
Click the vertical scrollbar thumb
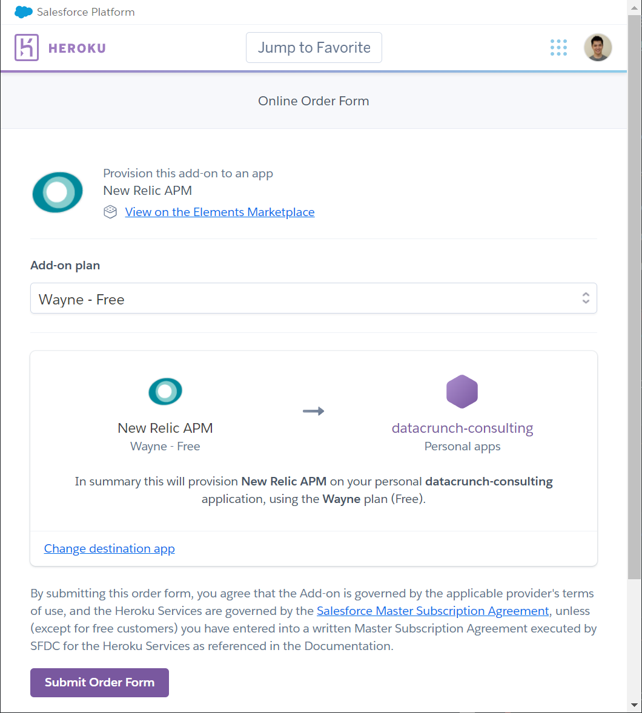click(x=634, y=297)
